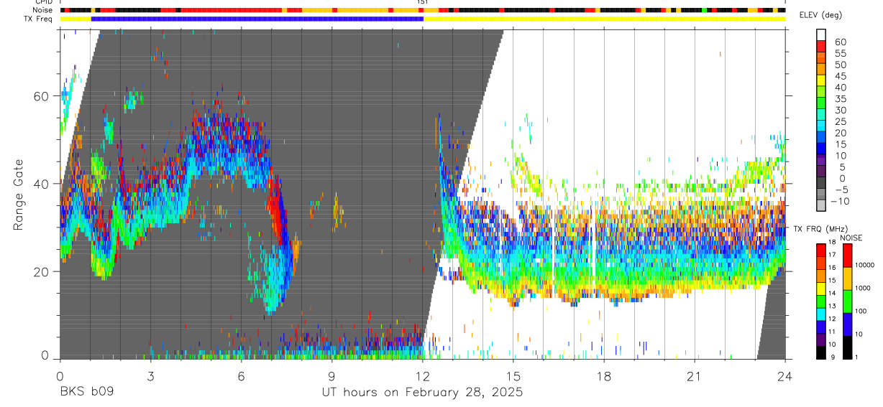The image size is (883, 407).
Task: Click the 6 tick on the UT hours axis
Action: [241, 376]
